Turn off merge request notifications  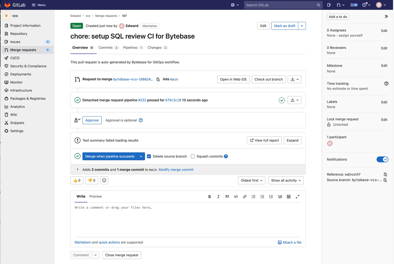[x=382, y=159]
